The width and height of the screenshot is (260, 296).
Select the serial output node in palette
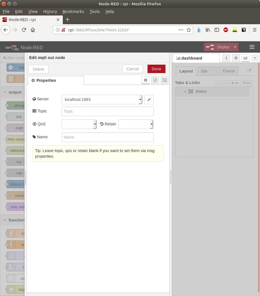pyautogui.click(x=16, y=196)
